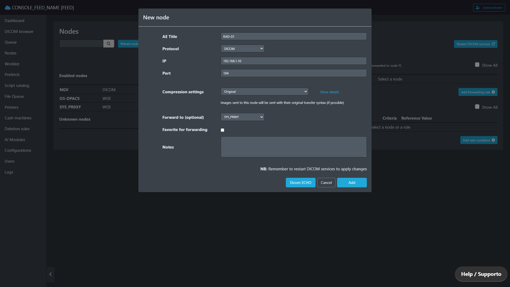The height and width of the screenshot is (287, 510).
Task: Collapse sidebar with the left chevron
Action: tap(50, 274)
